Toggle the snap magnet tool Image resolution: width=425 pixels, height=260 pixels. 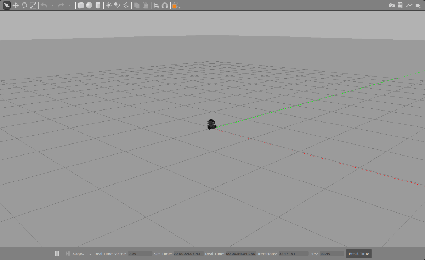click(165, 5)
